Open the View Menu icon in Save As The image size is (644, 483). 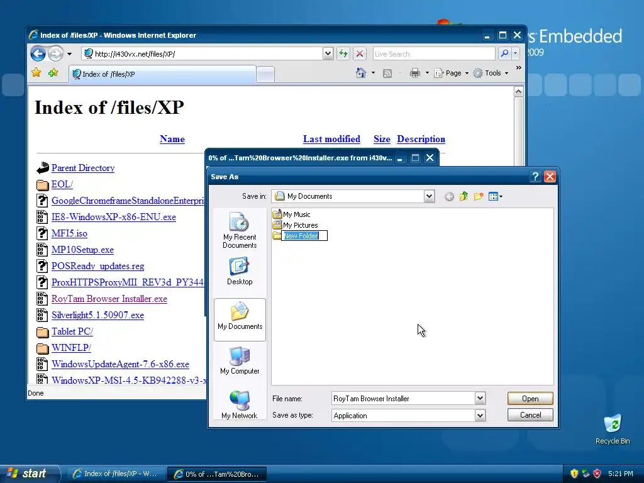point(495,196)
